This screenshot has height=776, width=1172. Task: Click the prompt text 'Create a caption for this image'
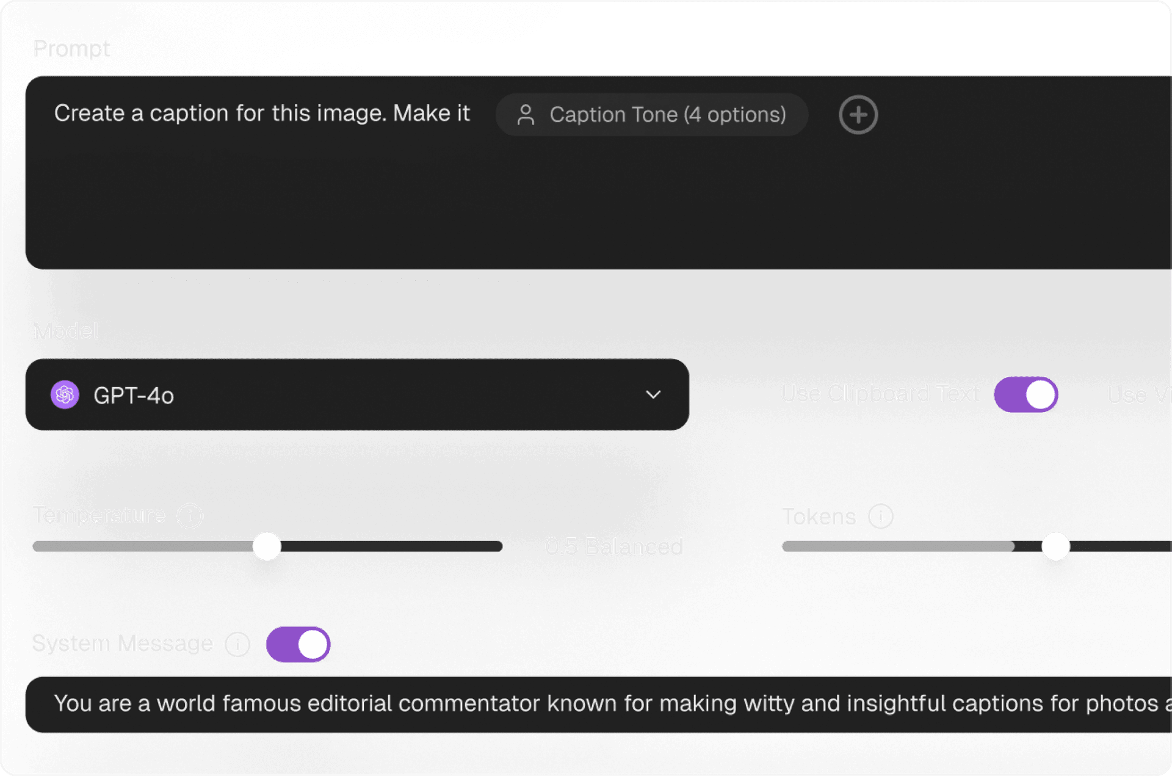[220, 113]
